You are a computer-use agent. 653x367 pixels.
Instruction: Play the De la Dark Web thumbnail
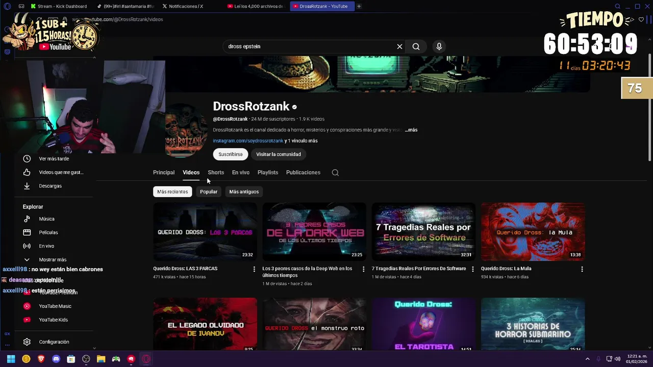pos(314,232)
